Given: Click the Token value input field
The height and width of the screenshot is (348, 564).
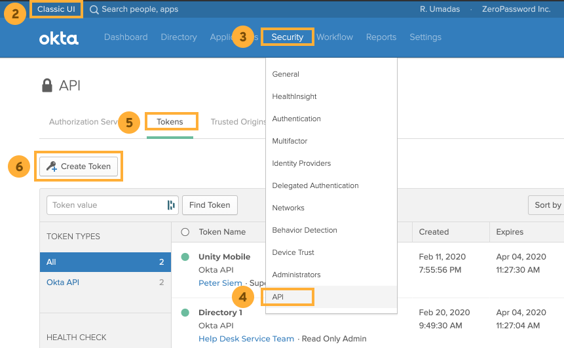Looking at the screenshot, I should 105,205.
